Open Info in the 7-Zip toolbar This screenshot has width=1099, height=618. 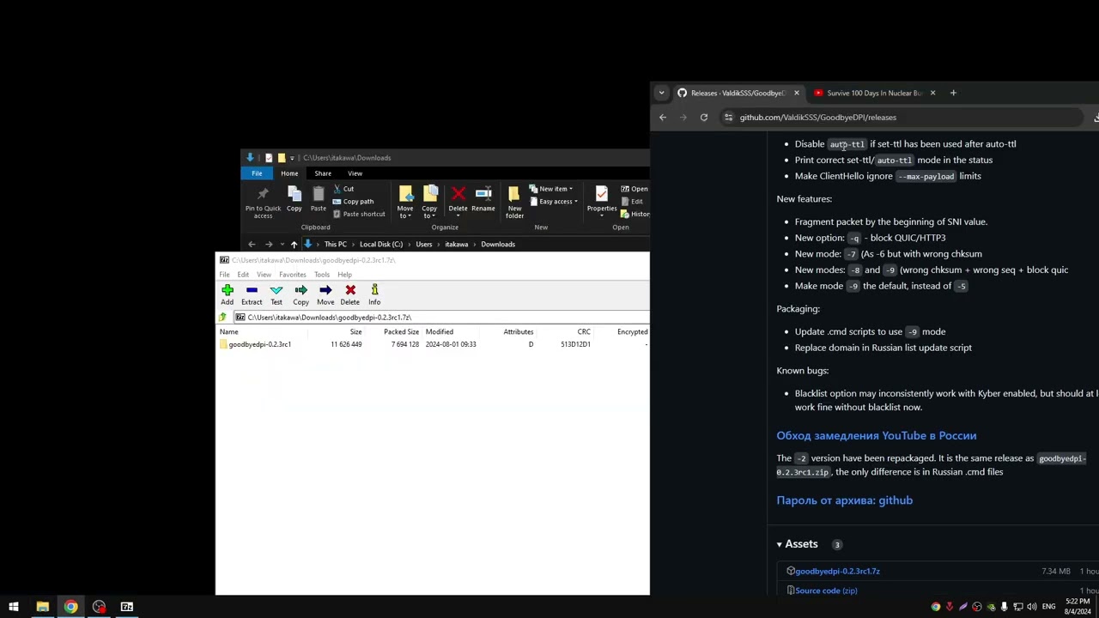(374, 294)
